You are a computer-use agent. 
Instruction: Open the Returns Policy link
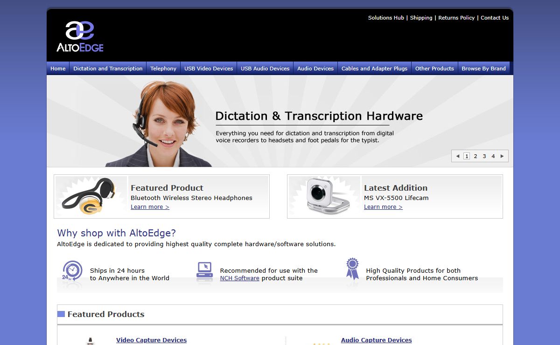click(456, 18)
